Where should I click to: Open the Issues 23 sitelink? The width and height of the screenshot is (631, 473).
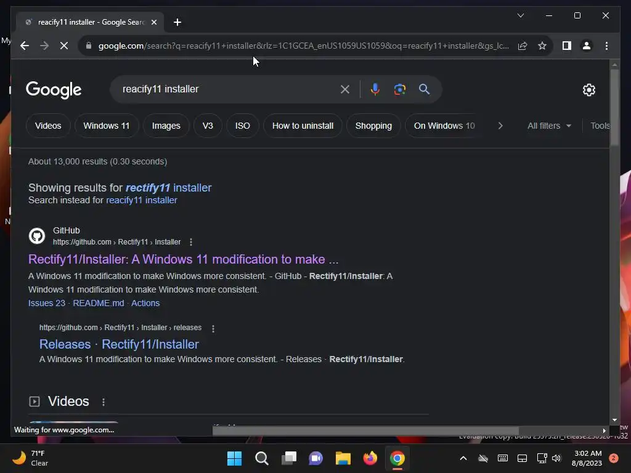pyautogui.click(x=47, y=303)
